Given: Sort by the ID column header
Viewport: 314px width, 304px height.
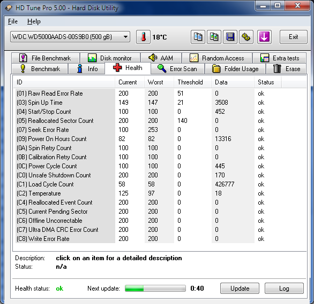Looking at the screenshot, I should [64, 82].
